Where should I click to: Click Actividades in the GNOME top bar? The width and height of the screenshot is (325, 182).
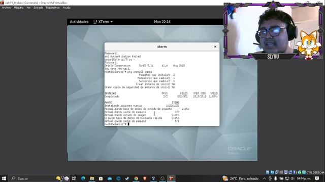(79, 22)
